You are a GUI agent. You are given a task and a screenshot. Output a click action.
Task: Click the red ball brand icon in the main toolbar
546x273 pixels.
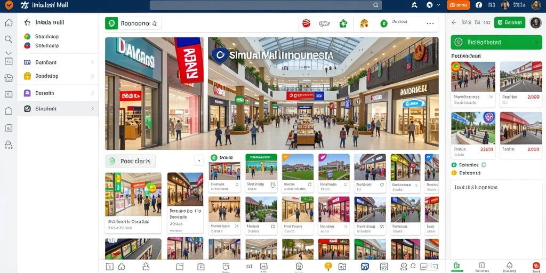tap(306, 23)
